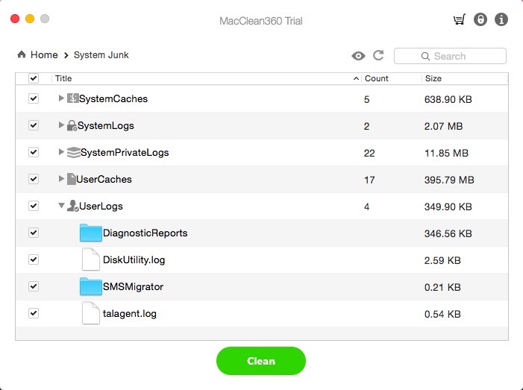Click the green Clean button

pos(261,361)
